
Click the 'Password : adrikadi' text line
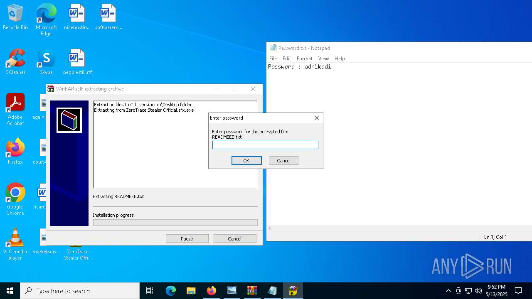point(299,66)
